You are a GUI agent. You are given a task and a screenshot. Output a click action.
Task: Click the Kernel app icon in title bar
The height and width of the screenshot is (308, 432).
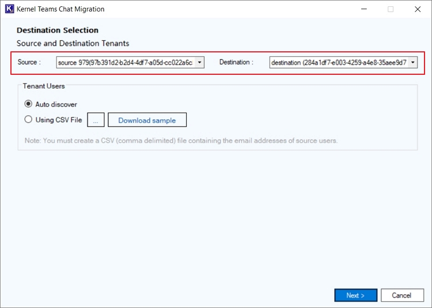[9, 9]
